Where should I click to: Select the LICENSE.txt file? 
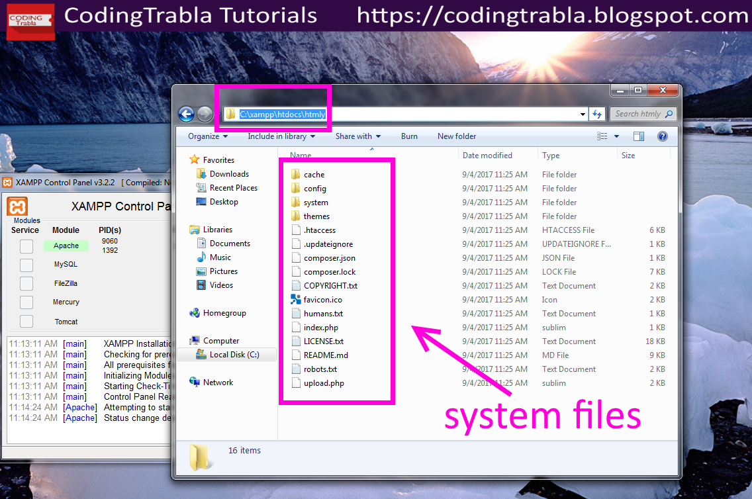point(324,341)
